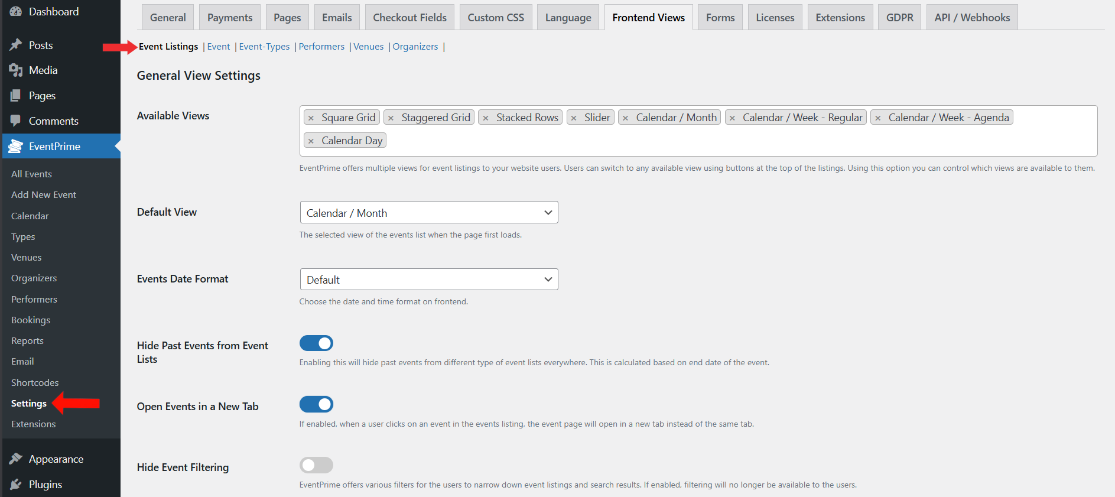Turn off Open Events in New Tab
Screen dimensions: 1115x497
pyautogui.click(x=316, y=404)
